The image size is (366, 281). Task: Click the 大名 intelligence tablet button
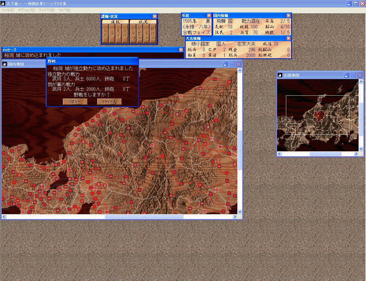tap(106, 33)
